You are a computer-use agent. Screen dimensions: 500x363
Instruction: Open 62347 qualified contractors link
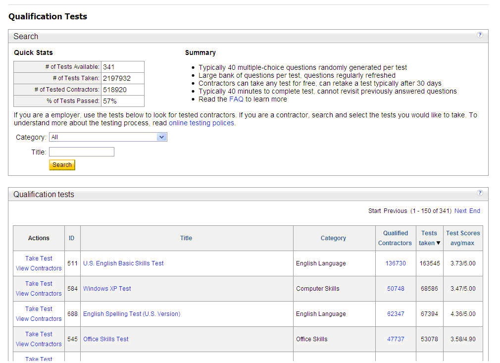coord(396,314)
